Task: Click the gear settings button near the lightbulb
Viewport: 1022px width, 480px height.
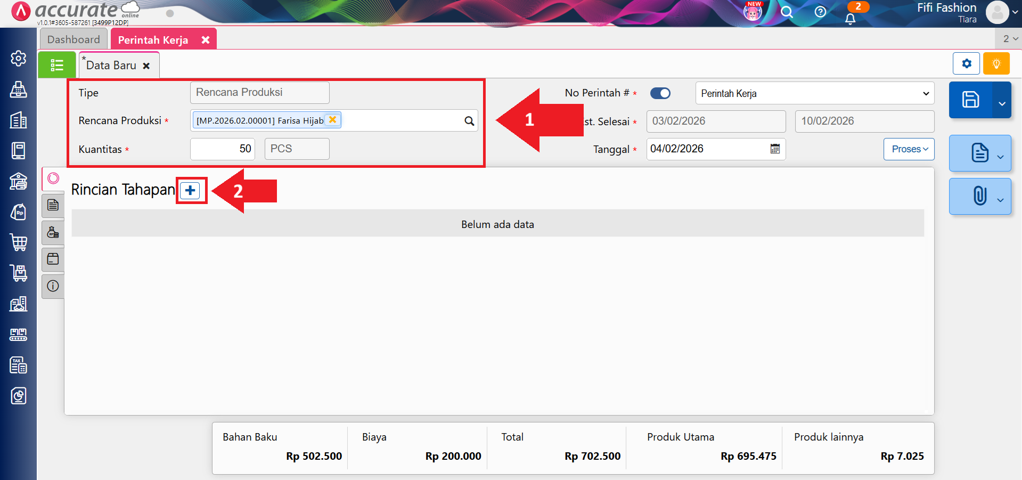Action: click(x=966, y=64)
